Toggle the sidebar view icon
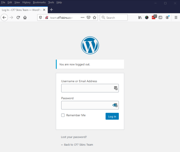 pyautogui.click(x=160, y=17)
